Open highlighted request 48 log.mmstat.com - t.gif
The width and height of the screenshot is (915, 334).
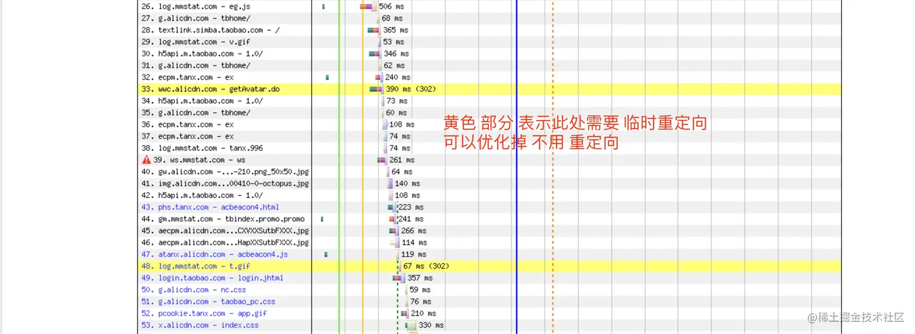click(x=195, y=266)
